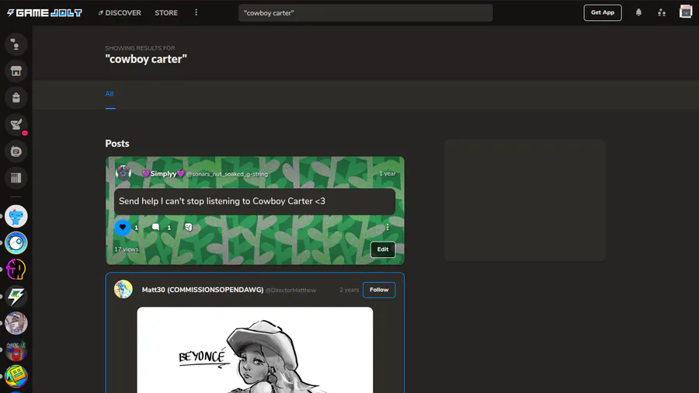Open the backpack sidebar icon
699x393 pixels.
pos(16,98)
